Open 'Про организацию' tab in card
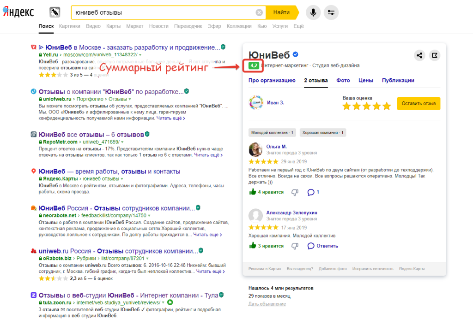 coord(272,80)
